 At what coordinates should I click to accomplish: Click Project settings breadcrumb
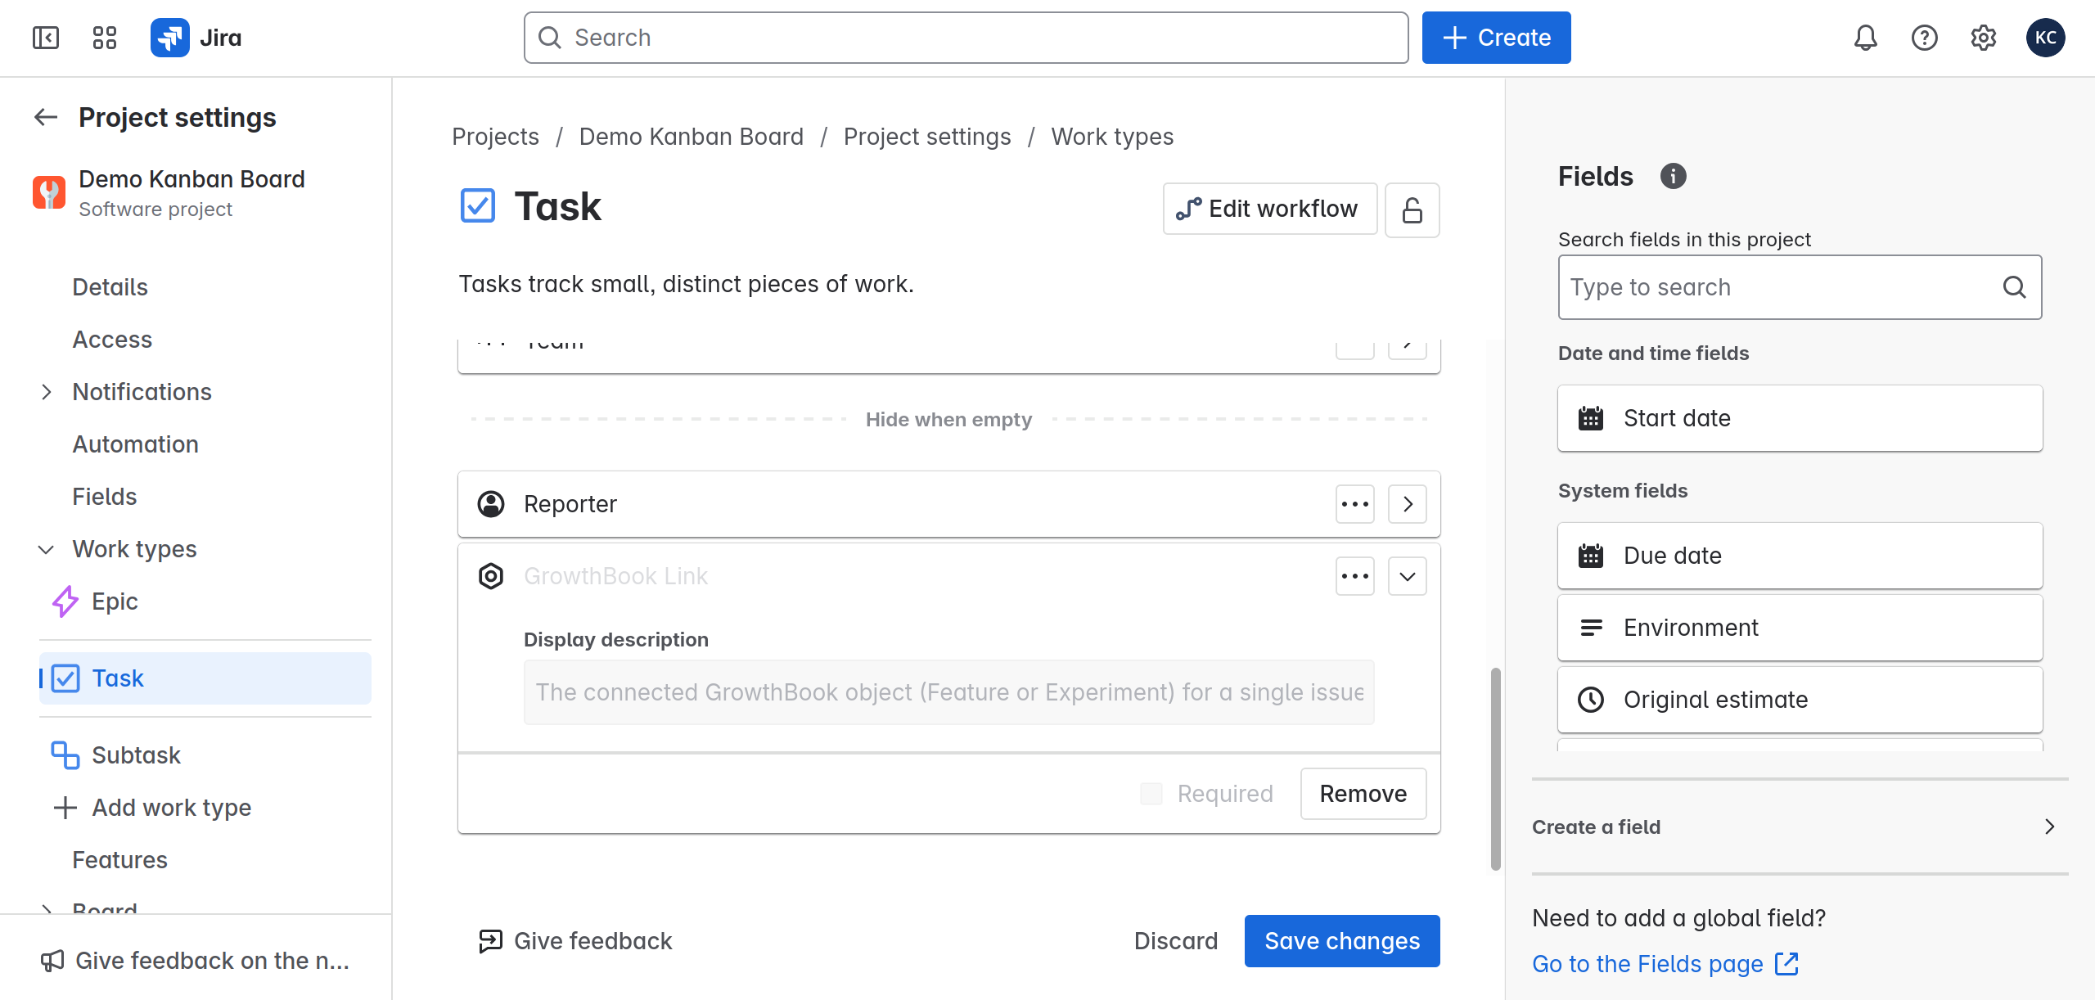click(x=927, y=137)
